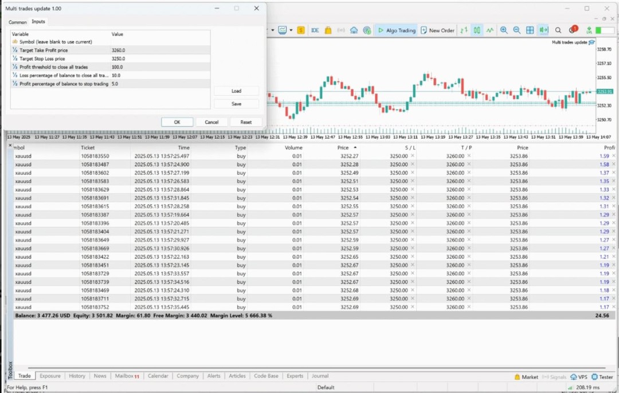This screenshot has width=619, height=393.
Task: Zoom out on the chart
Action: (517, 30)
